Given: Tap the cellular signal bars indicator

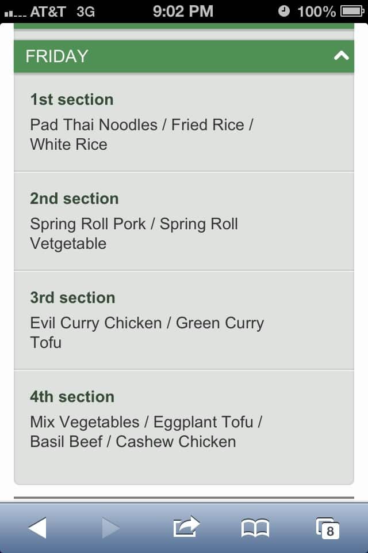Looking at the screenshot, I should click(13, 12).
